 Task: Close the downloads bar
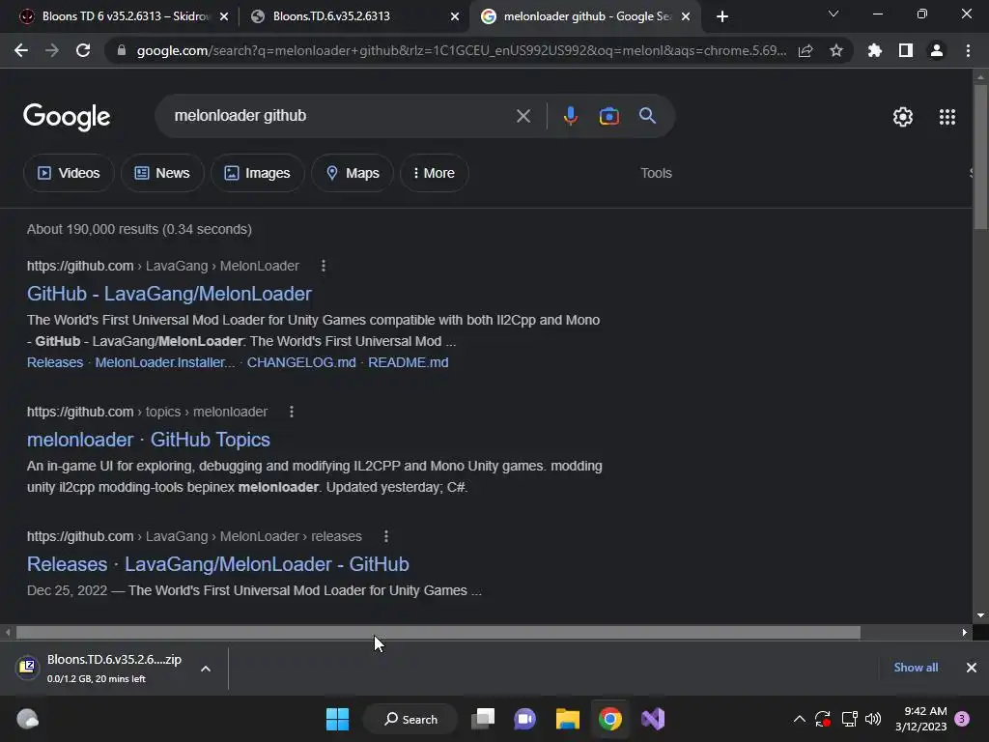pyautogui.click(x=972, y=668)
